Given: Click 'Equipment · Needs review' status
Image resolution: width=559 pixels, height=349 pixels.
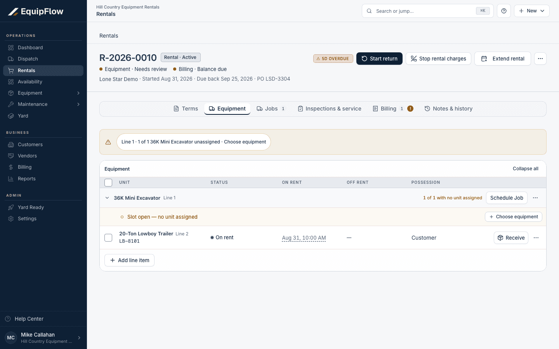Looking at the screenshot, I should [133, 69].
